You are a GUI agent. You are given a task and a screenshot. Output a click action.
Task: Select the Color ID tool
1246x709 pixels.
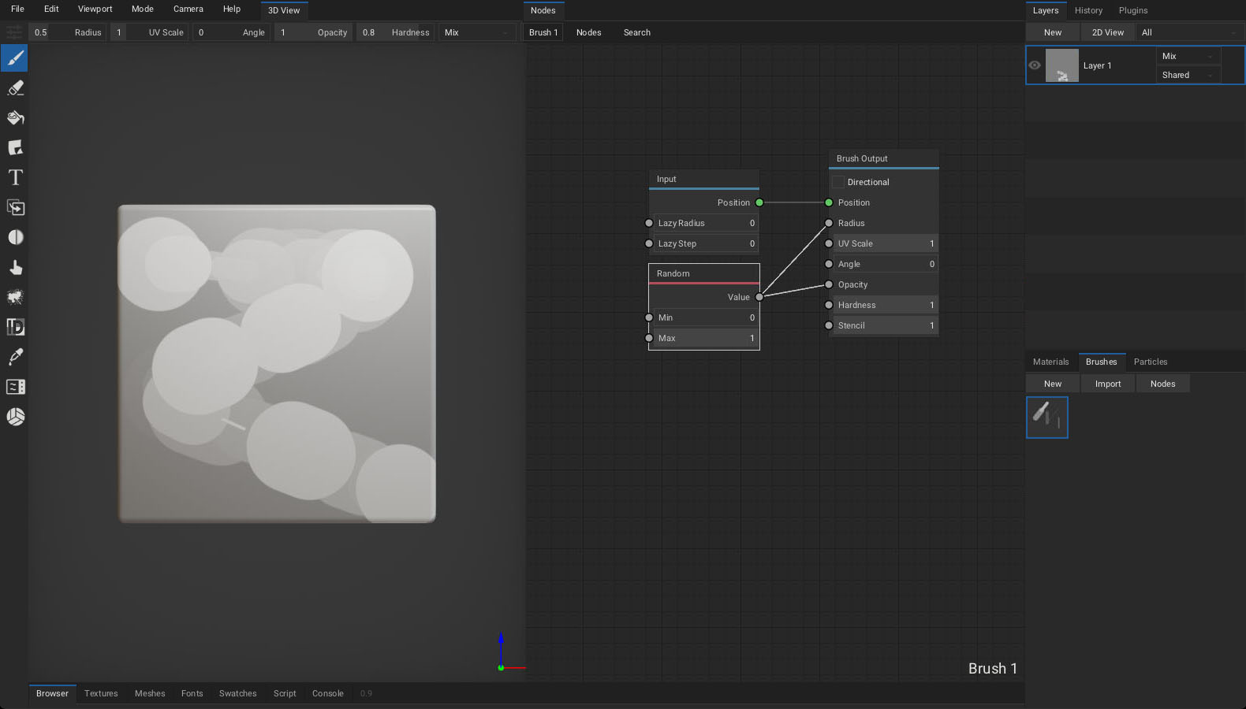[15, 327]
